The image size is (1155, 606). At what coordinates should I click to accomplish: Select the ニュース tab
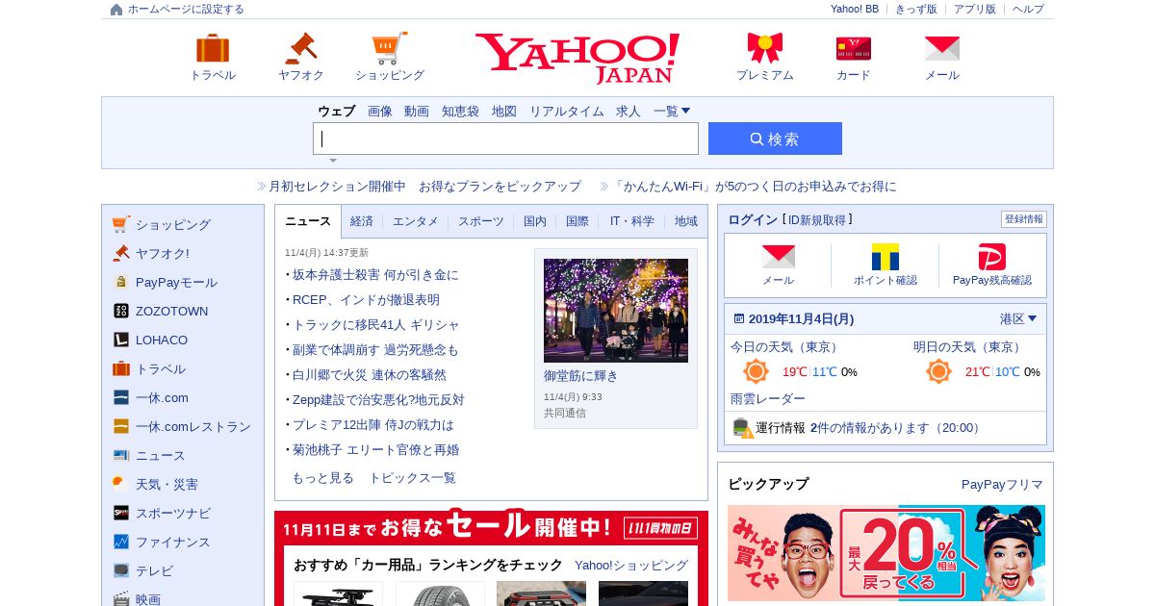point(308,221)
